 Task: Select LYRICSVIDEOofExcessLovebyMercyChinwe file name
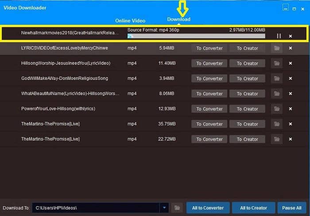tap(65, 48)
